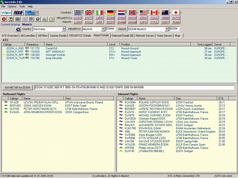Open the Country dropdown showing Germany
The width and height of the screenshot is (238, 178).
(x=64, y=29)
